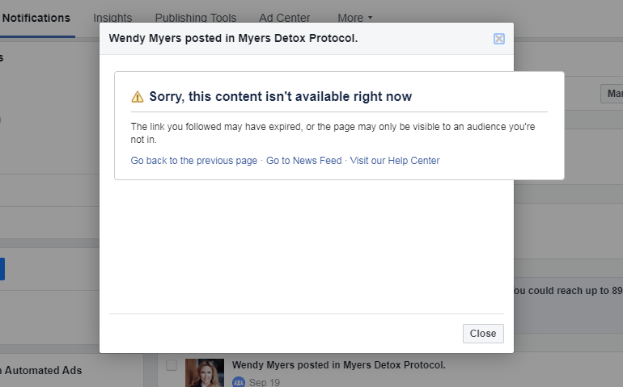Open the Insights tab
Screen dimensions: 623x387
[112, 18]
